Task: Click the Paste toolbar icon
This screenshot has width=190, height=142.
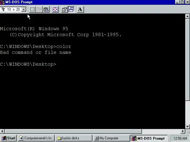Action: click(x=46, y=9)
